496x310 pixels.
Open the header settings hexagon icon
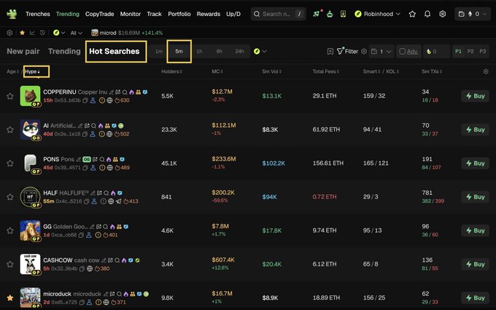click(x=443, y=14)
